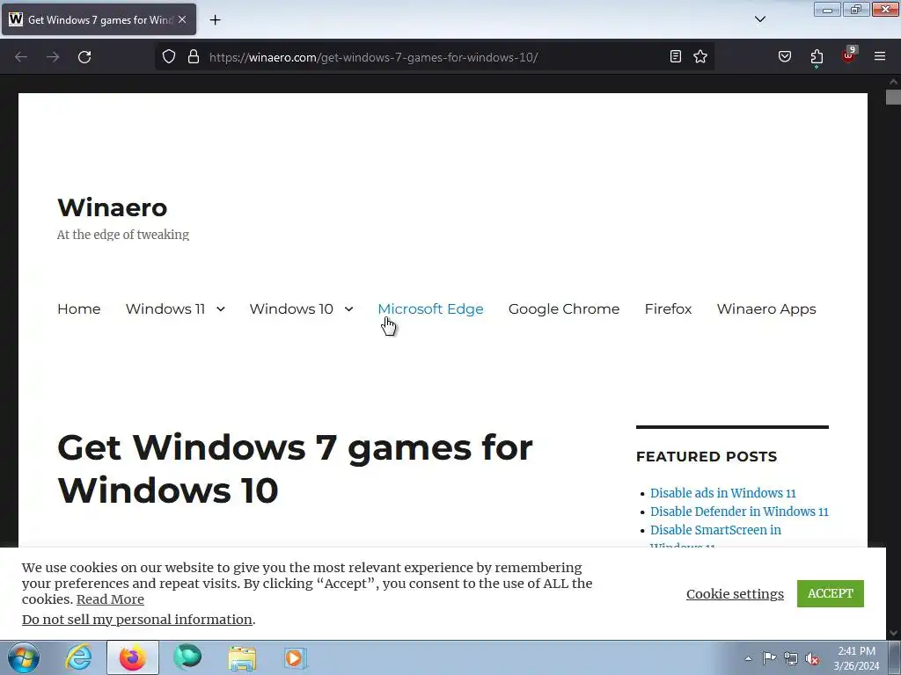Close the Get Windows 7 games tab
This screenshot has width=901, height=675.
(182, 19)
